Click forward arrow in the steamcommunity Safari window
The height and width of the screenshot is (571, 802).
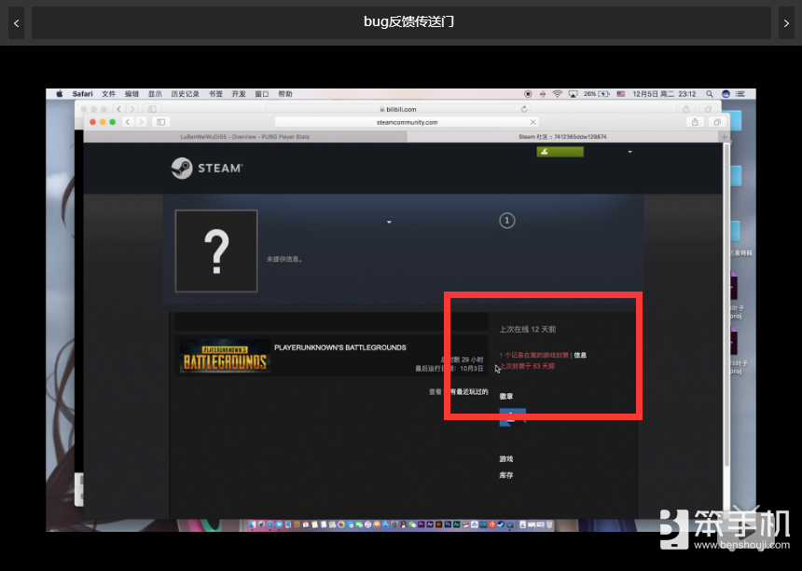[141, 122]
